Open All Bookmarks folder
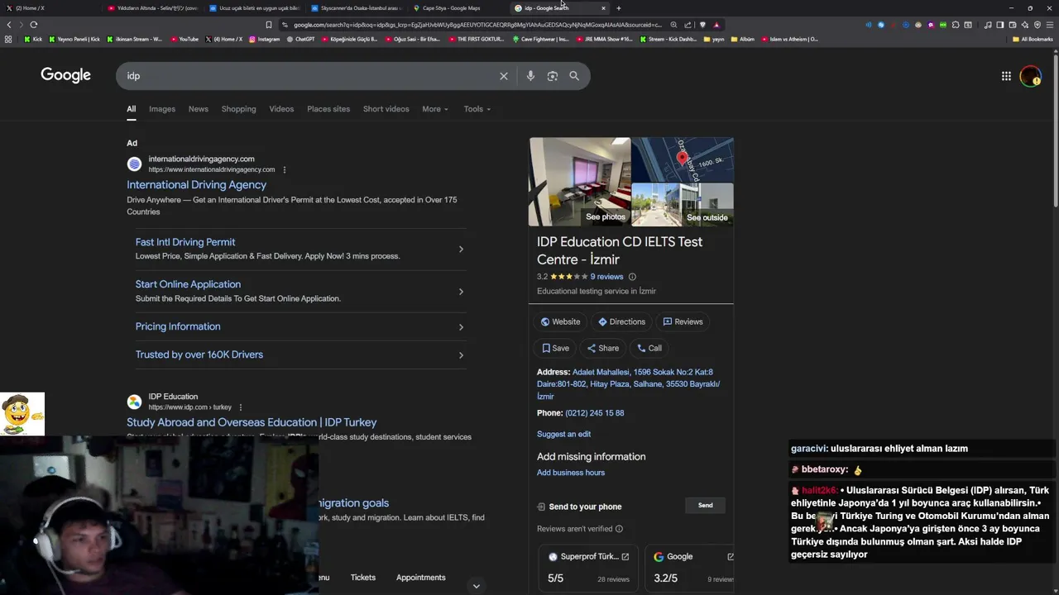The height and width of the screenshot is (595, 1059). pos(1033,39)
